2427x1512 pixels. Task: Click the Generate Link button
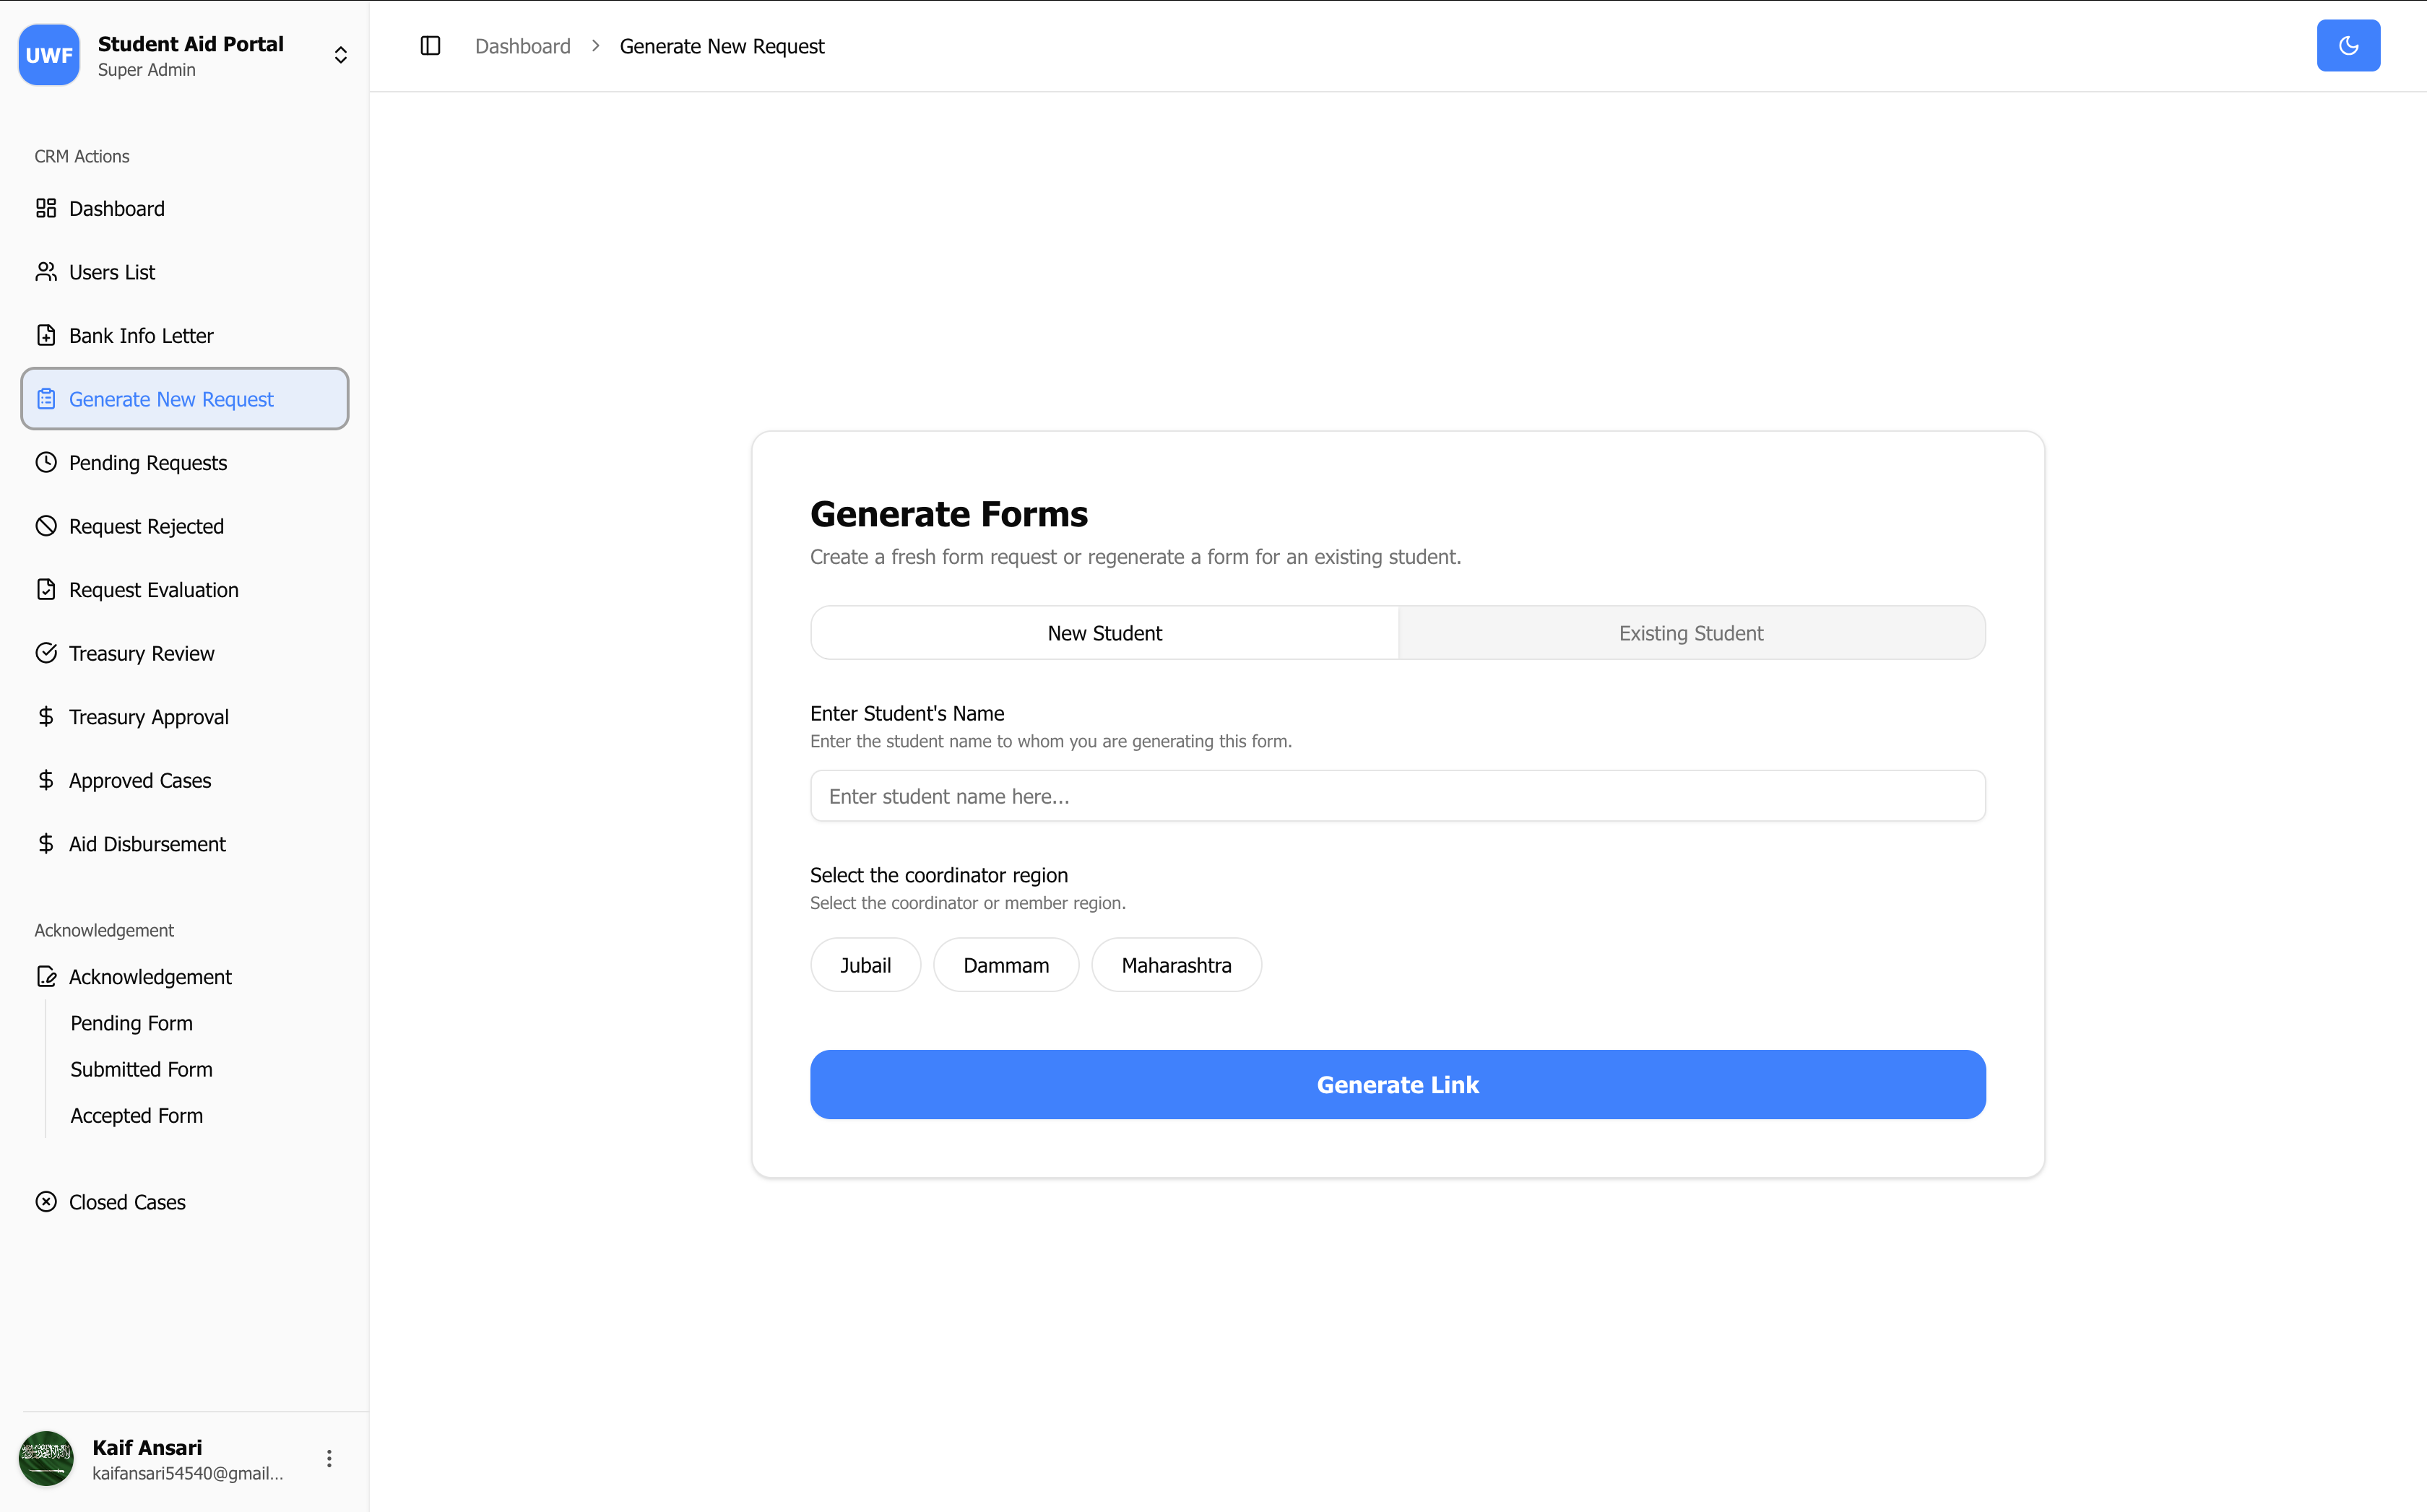tap(1398, 1085)
